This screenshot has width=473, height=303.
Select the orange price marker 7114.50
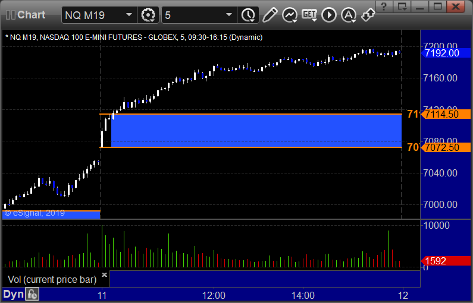pos(446,114)
